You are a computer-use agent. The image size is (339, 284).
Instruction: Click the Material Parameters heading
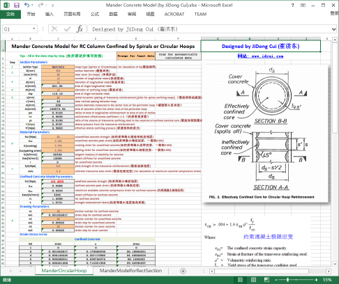[x=35, y=132]
